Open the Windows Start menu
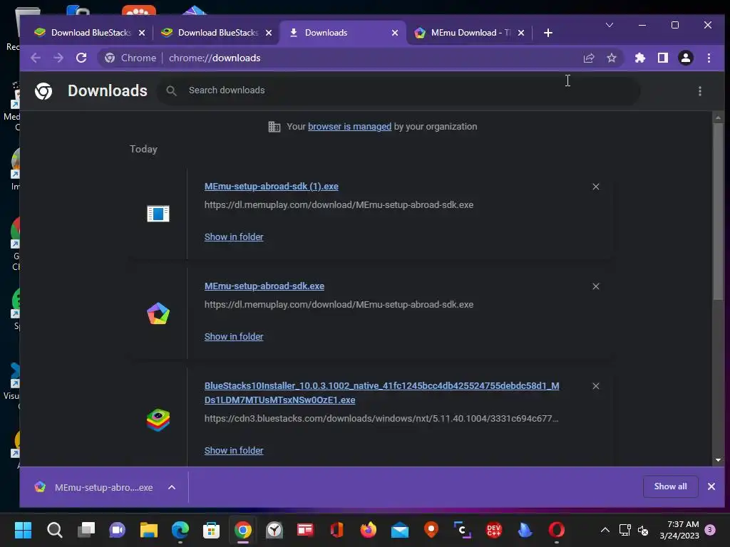This screenshot has height=547, width=730. (x=23, y=530)
